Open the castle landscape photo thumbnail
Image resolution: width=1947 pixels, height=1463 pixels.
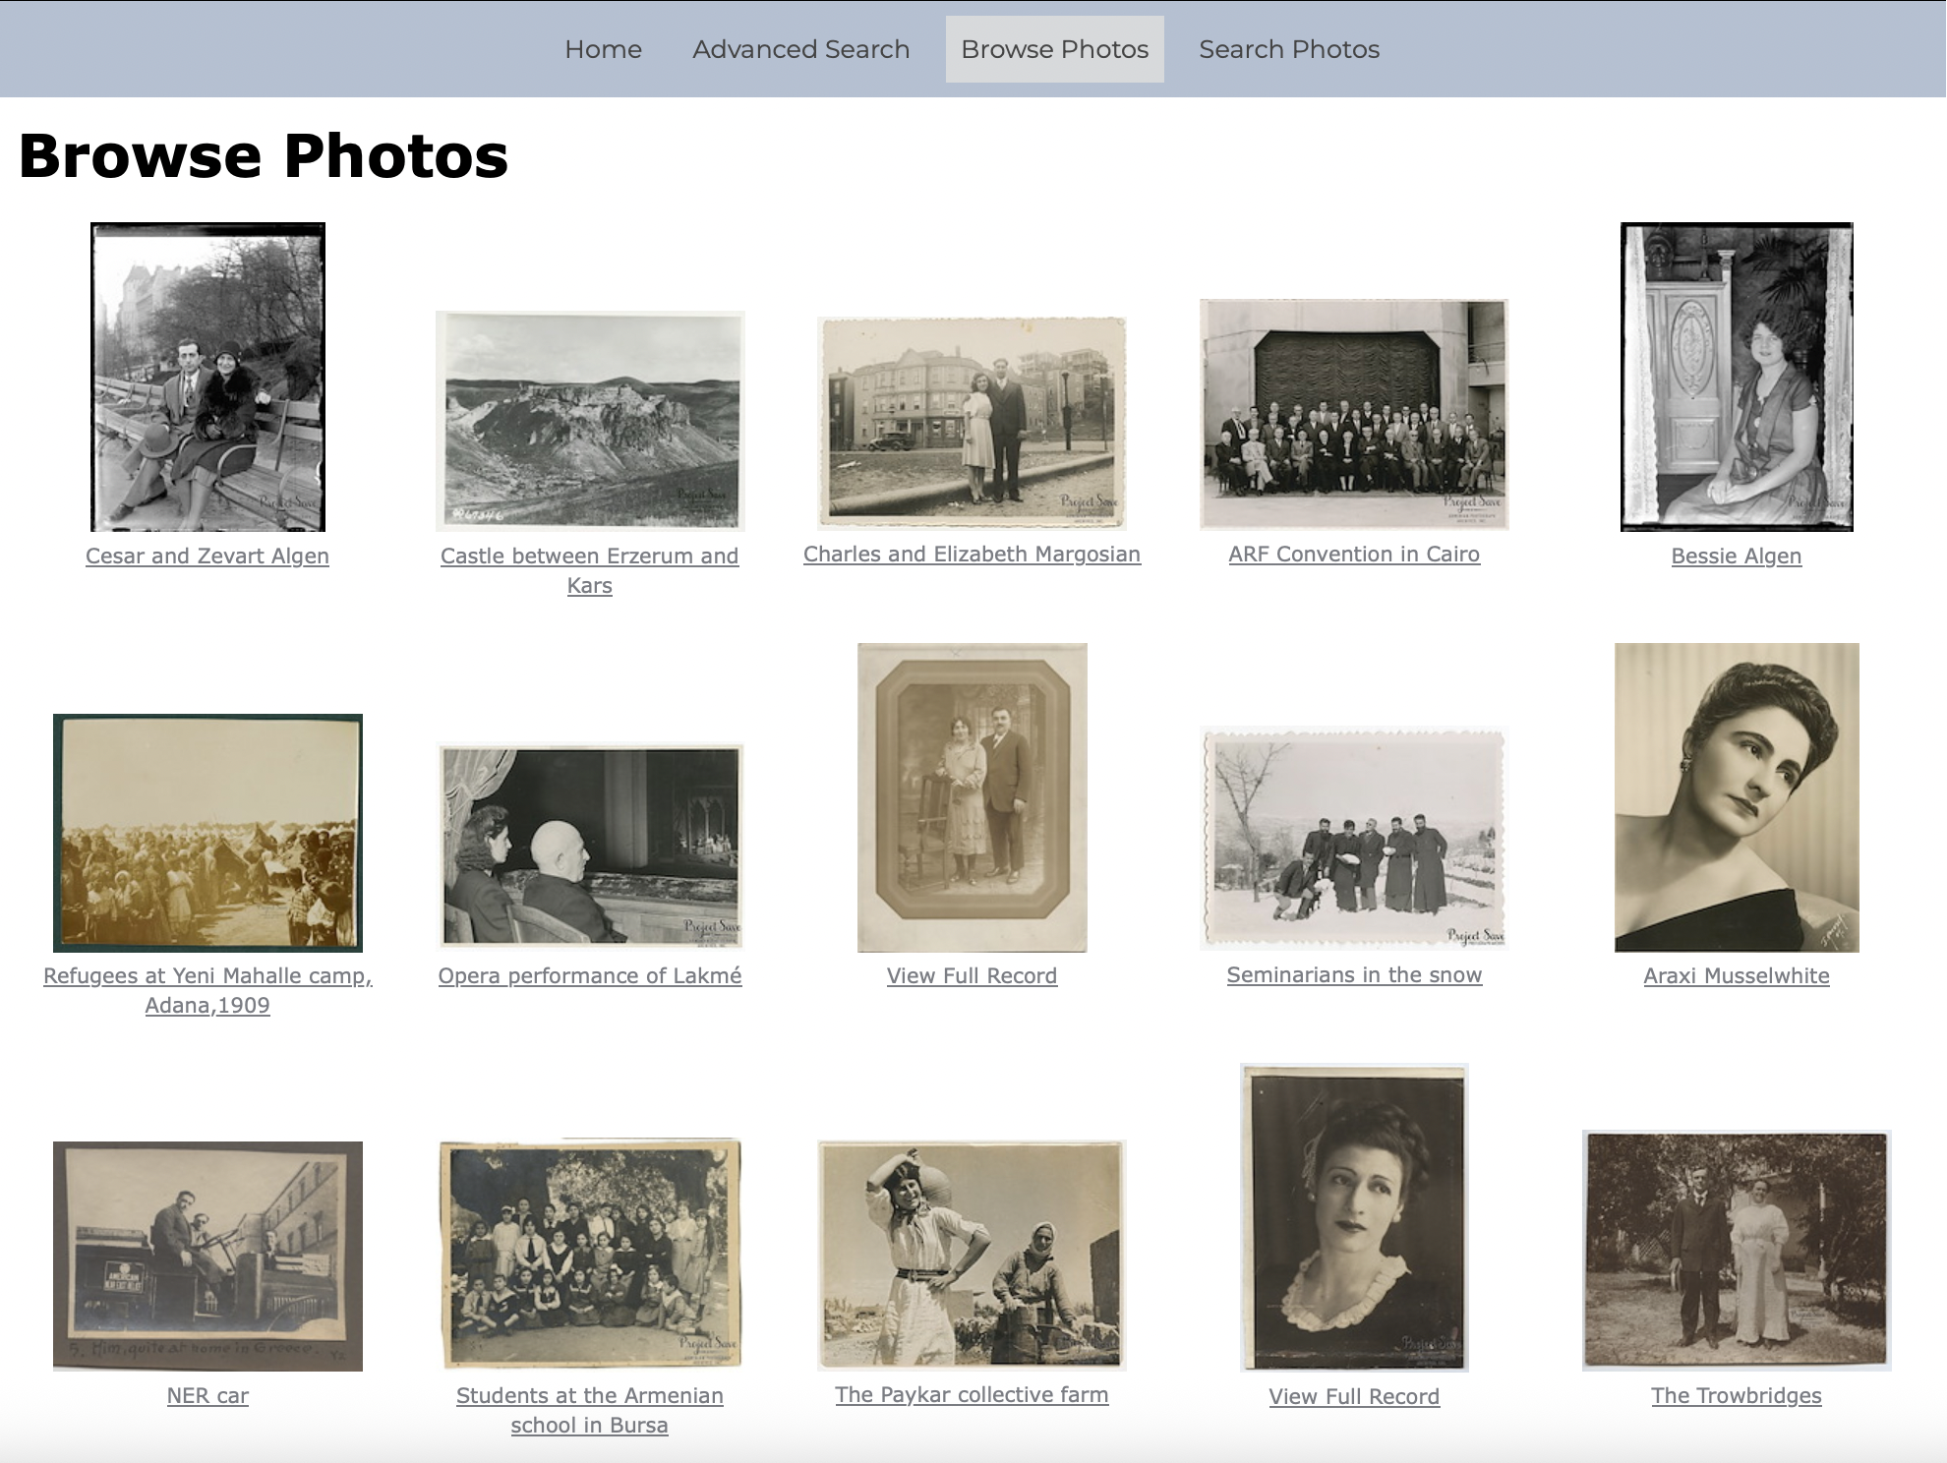(x=590, y=421)
